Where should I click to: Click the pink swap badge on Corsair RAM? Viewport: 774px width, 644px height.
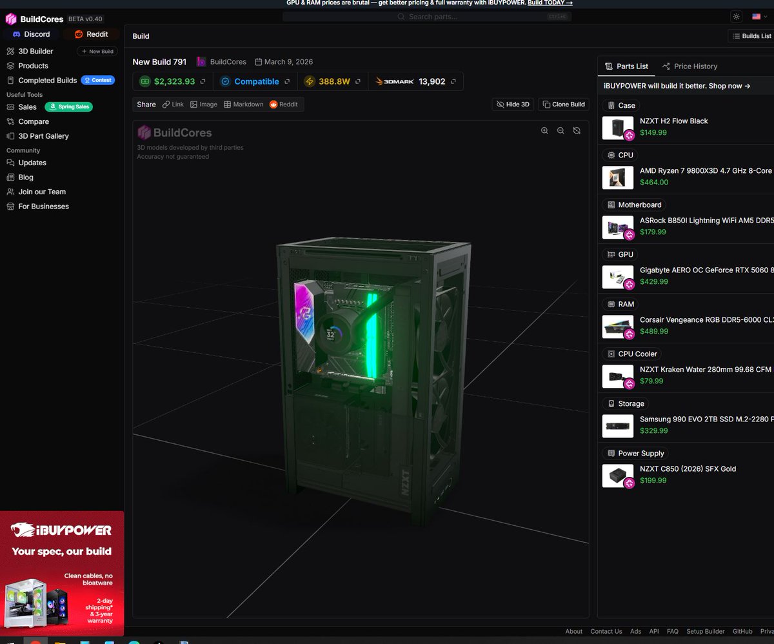(x=629, y=334)
